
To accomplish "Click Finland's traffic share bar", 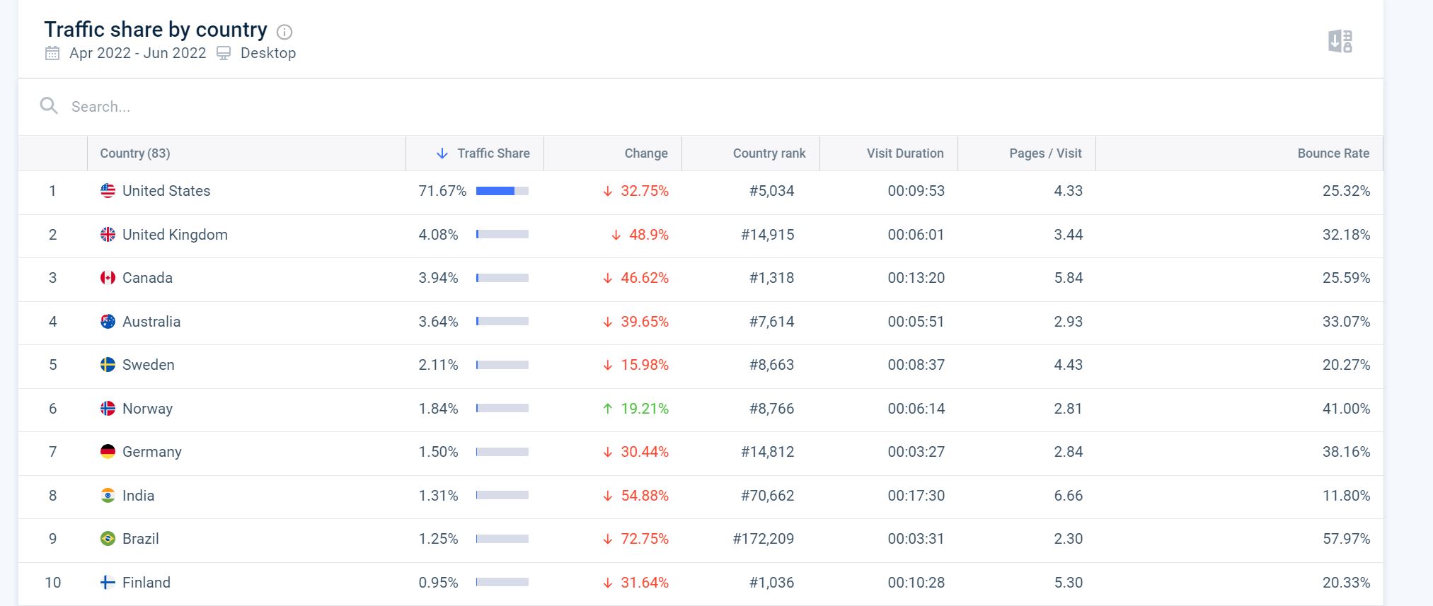I will click(502, 583).
